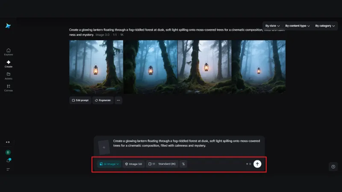The width and height of the screenshot is (342, 192).
Task: Click the help icon at bottom right
Action: click(x=333, y=167)
